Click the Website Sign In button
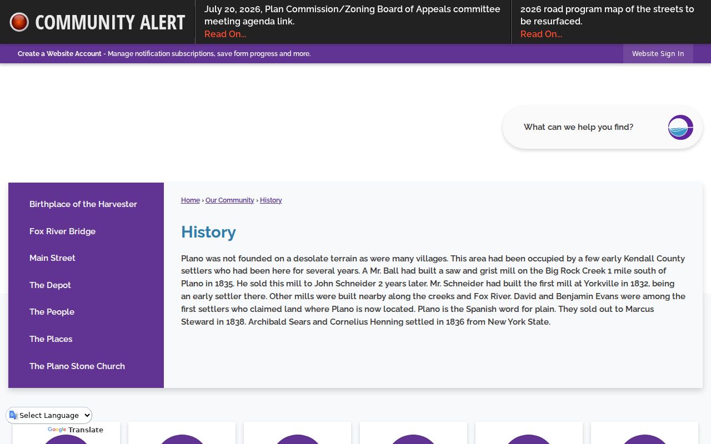 coord(658,54)
